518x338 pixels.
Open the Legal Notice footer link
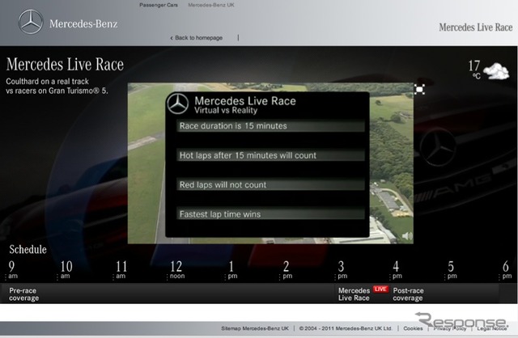click(491, 328)
